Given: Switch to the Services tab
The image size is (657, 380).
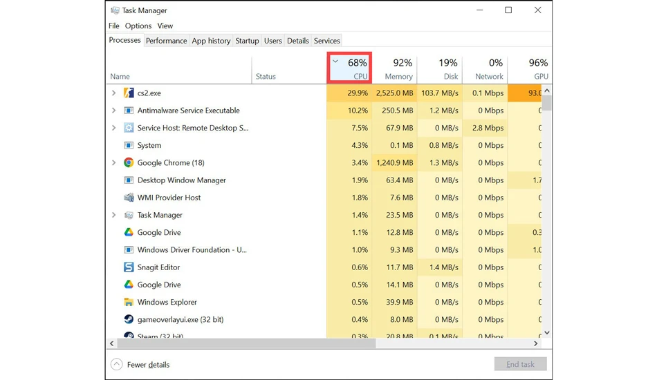Looking at the screenshot, I should (x=327, y=41).
